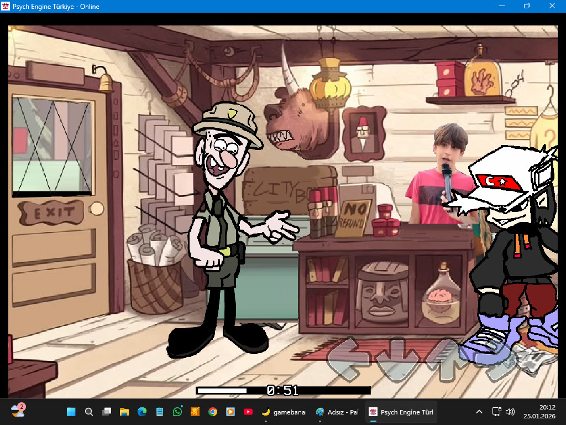Open WhatsApp from the taskbar
Viewport: 566px width, 425px height.
point(177,412)
